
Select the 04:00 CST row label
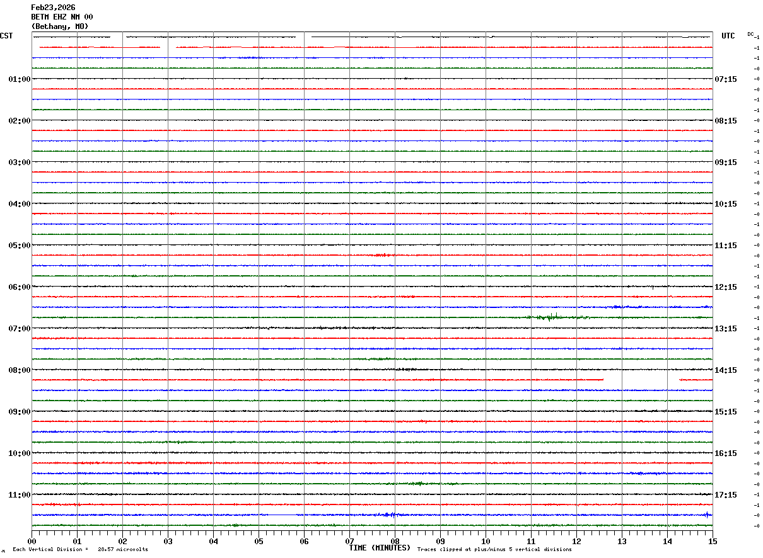[x=19, y=204]
